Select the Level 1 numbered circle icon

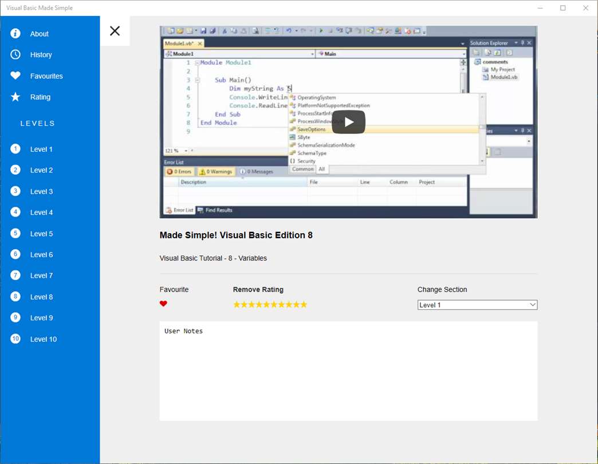click(x=15, y=149)
